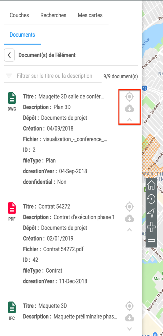This screenshot has width=163, height=336.
Task: Open the Couches tab
Action: 19,16
